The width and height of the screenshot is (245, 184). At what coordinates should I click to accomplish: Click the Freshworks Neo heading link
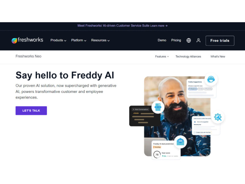[x=28, y=56]
